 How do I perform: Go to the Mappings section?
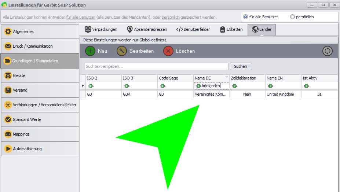coord(40,134)
